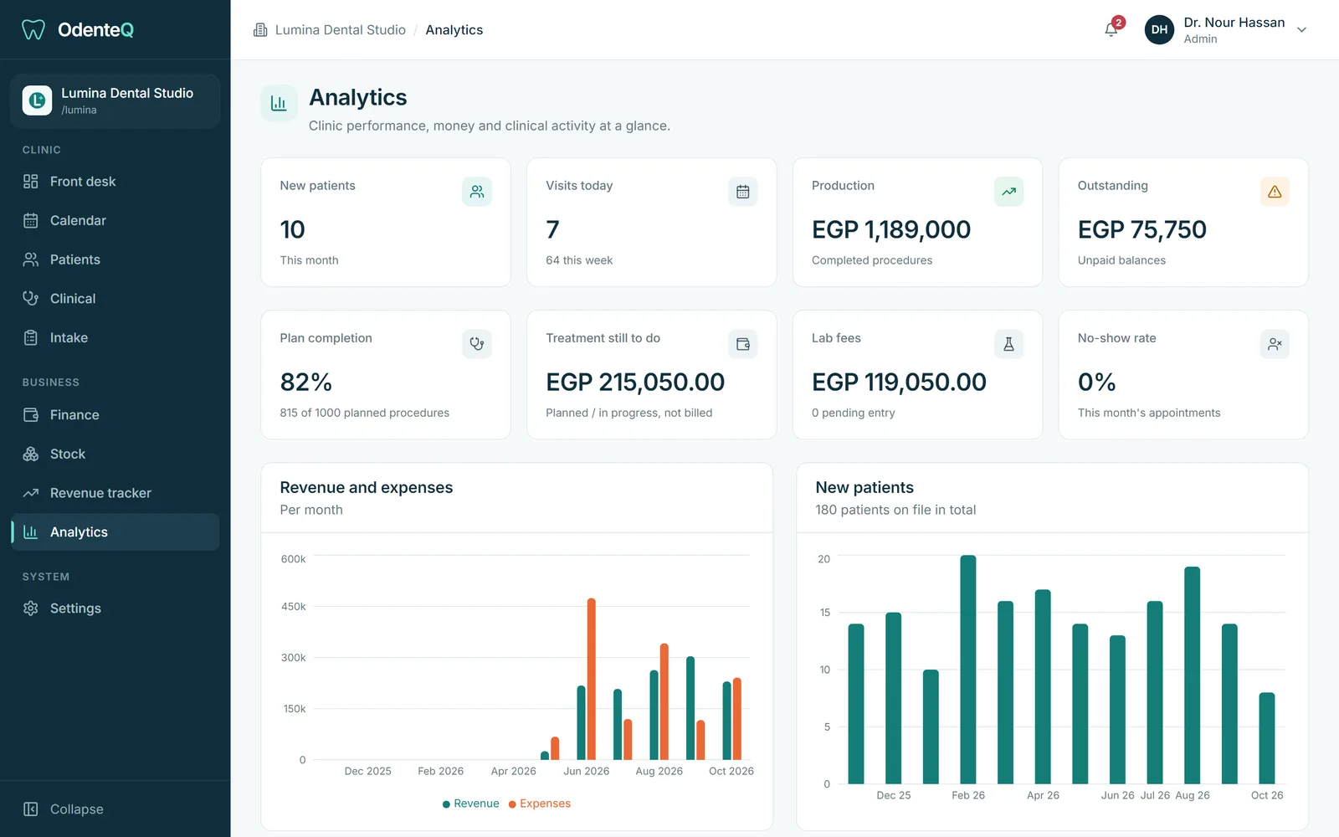
Task: Click the building icon in the breadcrumb
Action: (x=260, y=30)
